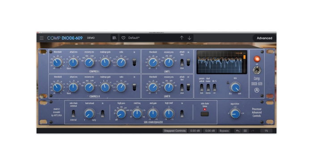Flip the Limit L attack fast/slow switch
The image size is (313, 166).
(x=182, y=62)
